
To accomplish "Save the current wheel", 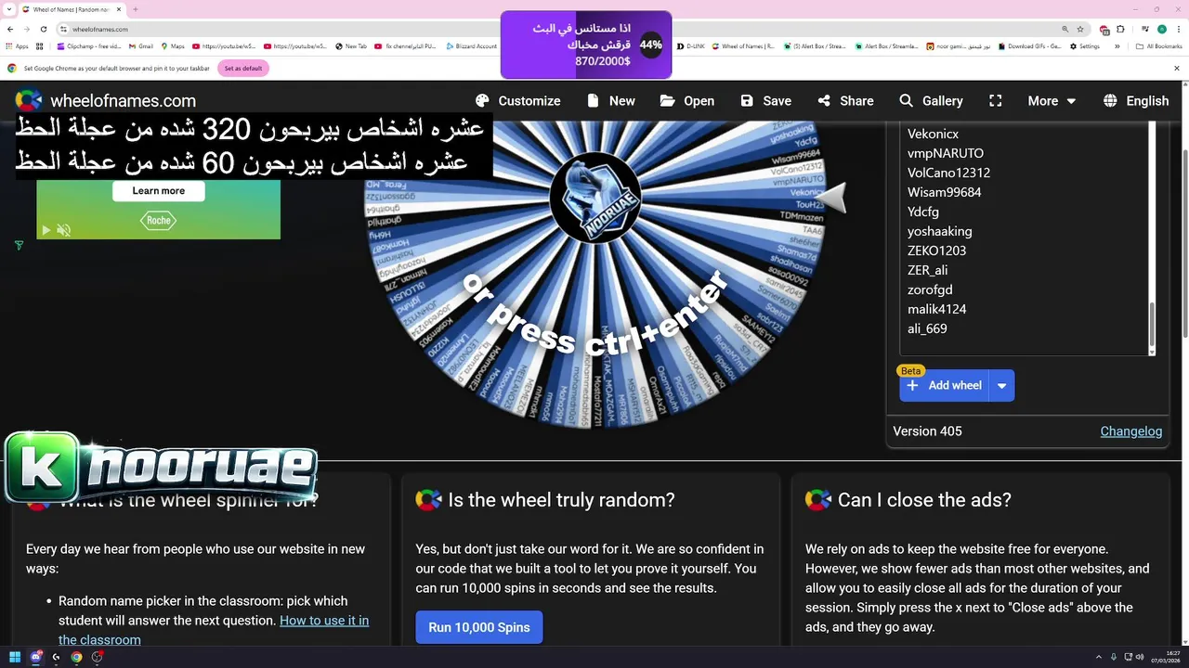I will pos(765,101).
